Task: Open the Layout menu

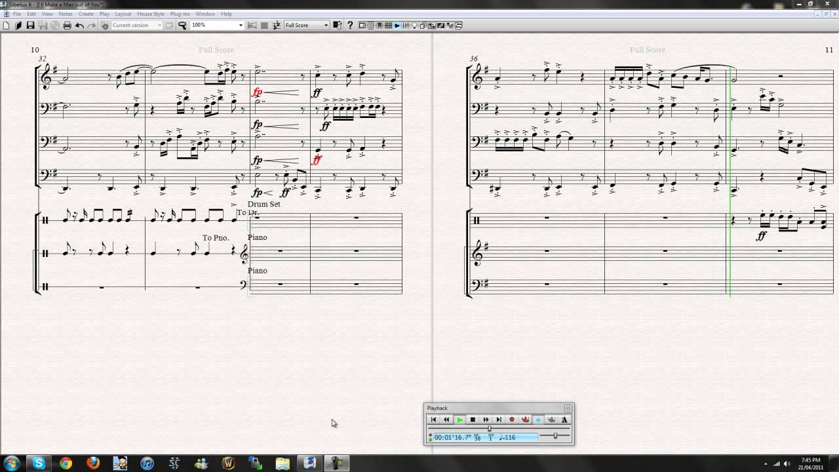Action: coord(123,14)
